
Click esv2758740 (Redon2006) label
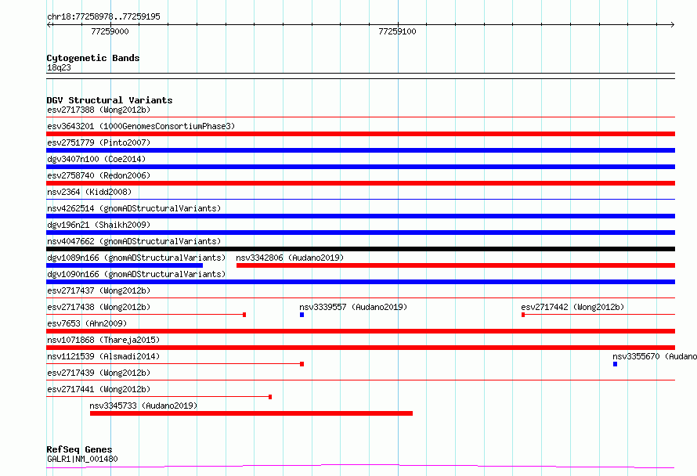click(99, 175)
